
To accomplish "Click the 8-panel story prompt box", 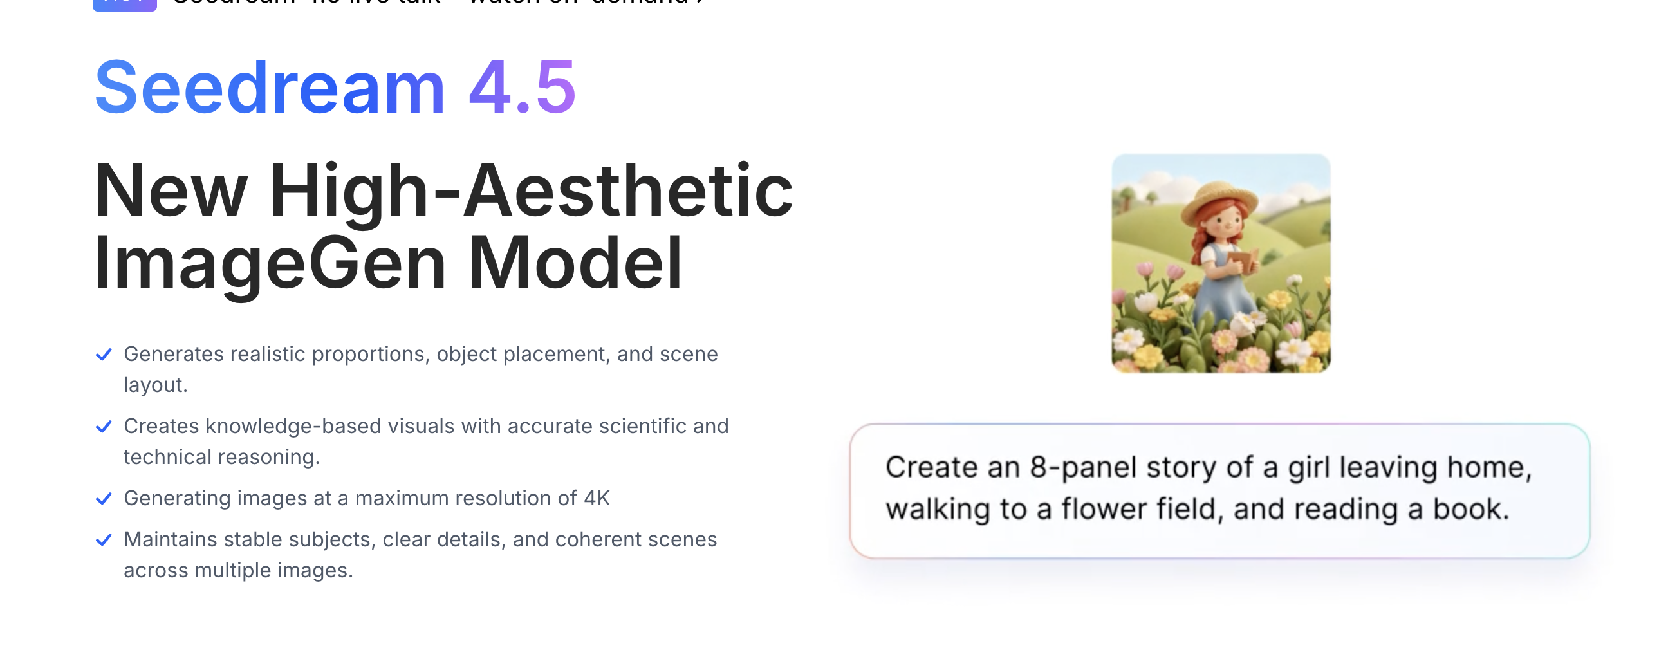I will click(x=1219, y=490).
